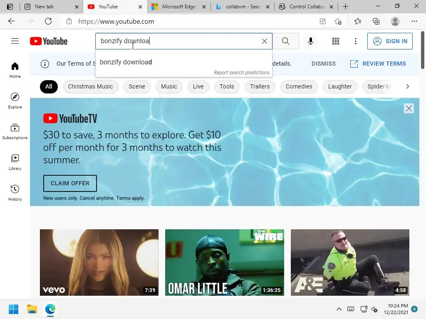View site information lock icon
The image size is (426, 319).
pyautogui.click(x=69, y=21)
